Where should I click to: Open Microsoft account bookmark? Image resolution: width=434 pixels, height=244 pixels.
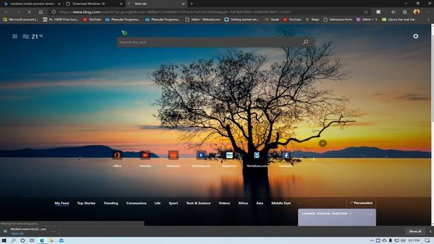(21, 20)
